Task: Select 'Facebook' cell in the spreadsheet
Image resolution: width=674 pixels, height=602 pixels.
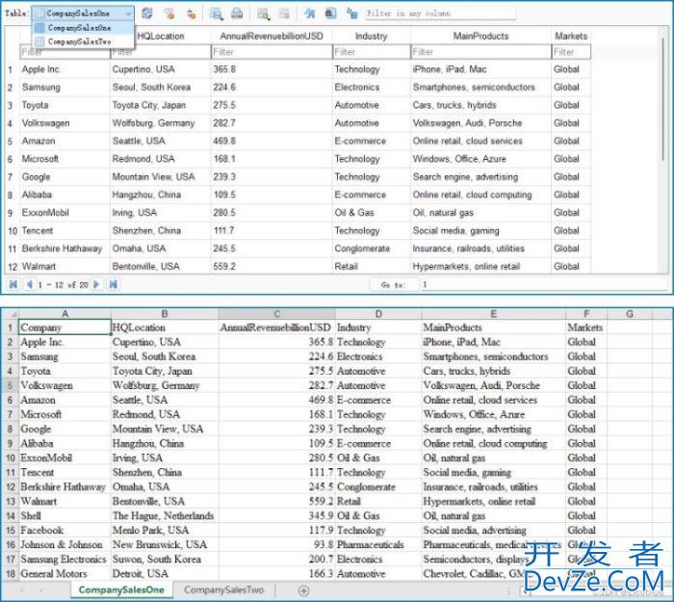Action: [x=65, y=530]
